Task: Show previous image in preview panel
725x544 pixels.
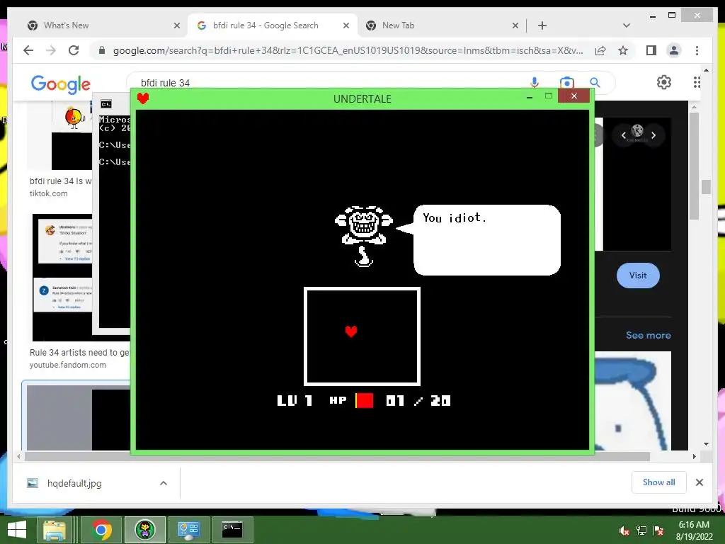Action: click(x=623, y=135)
